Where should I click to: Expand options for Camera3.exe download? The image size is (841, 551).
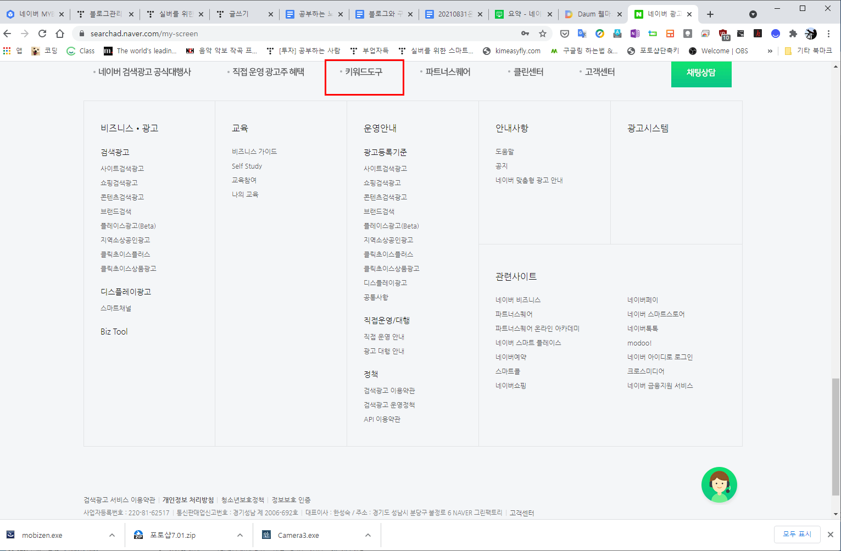[x=368, y=535]
